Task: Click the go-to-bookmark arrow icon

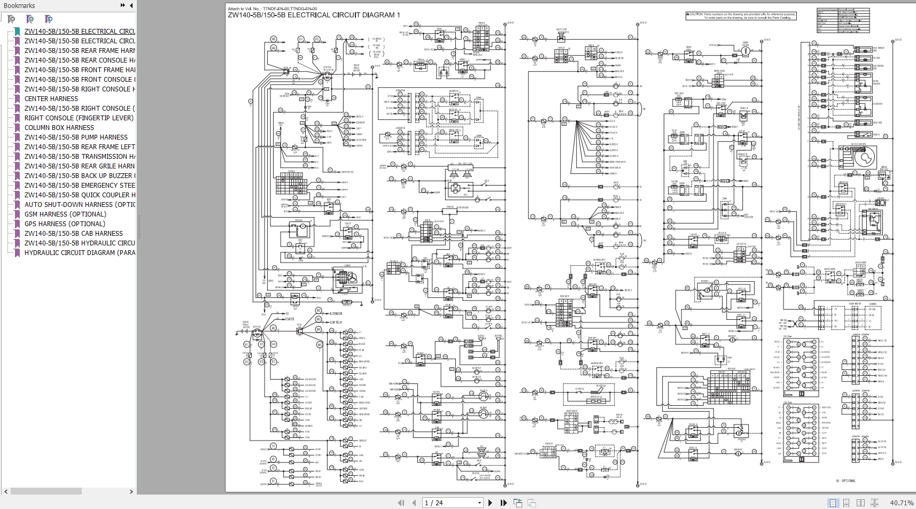Action: pos(49,19)
